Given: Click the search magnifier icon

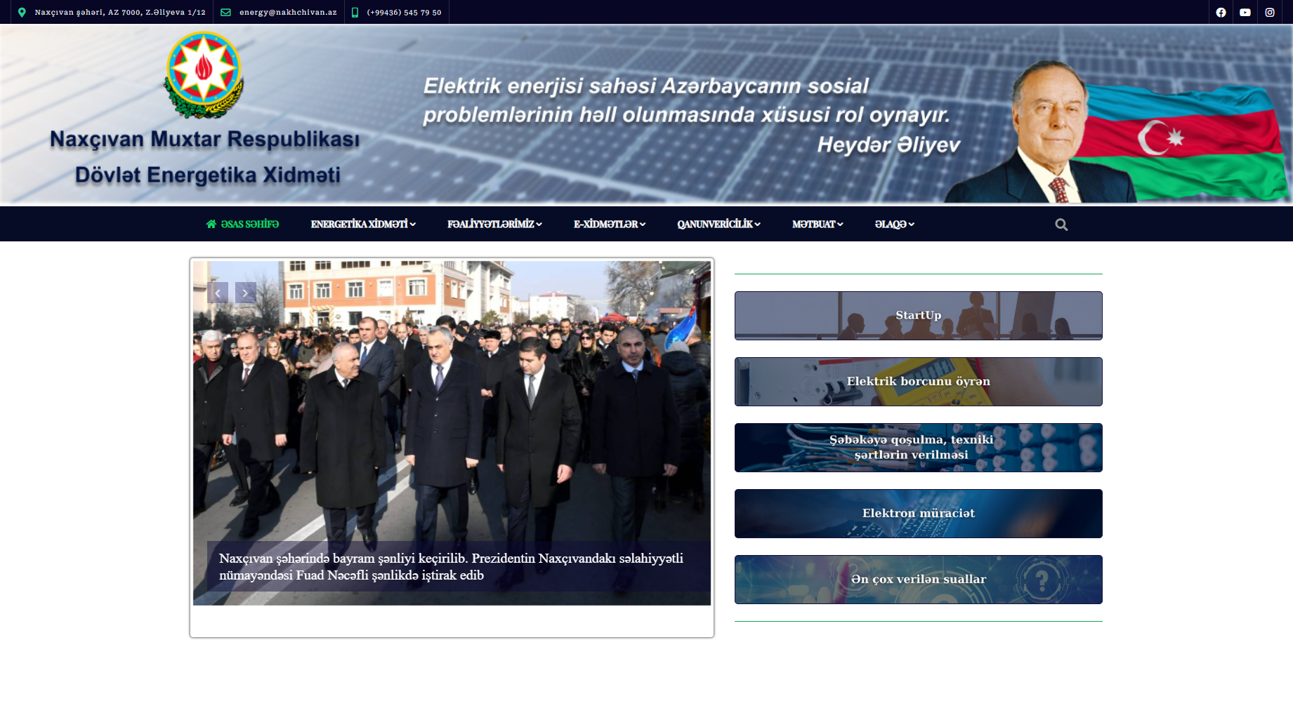Looking at the screenshot, I should [x=1061, y=225].
